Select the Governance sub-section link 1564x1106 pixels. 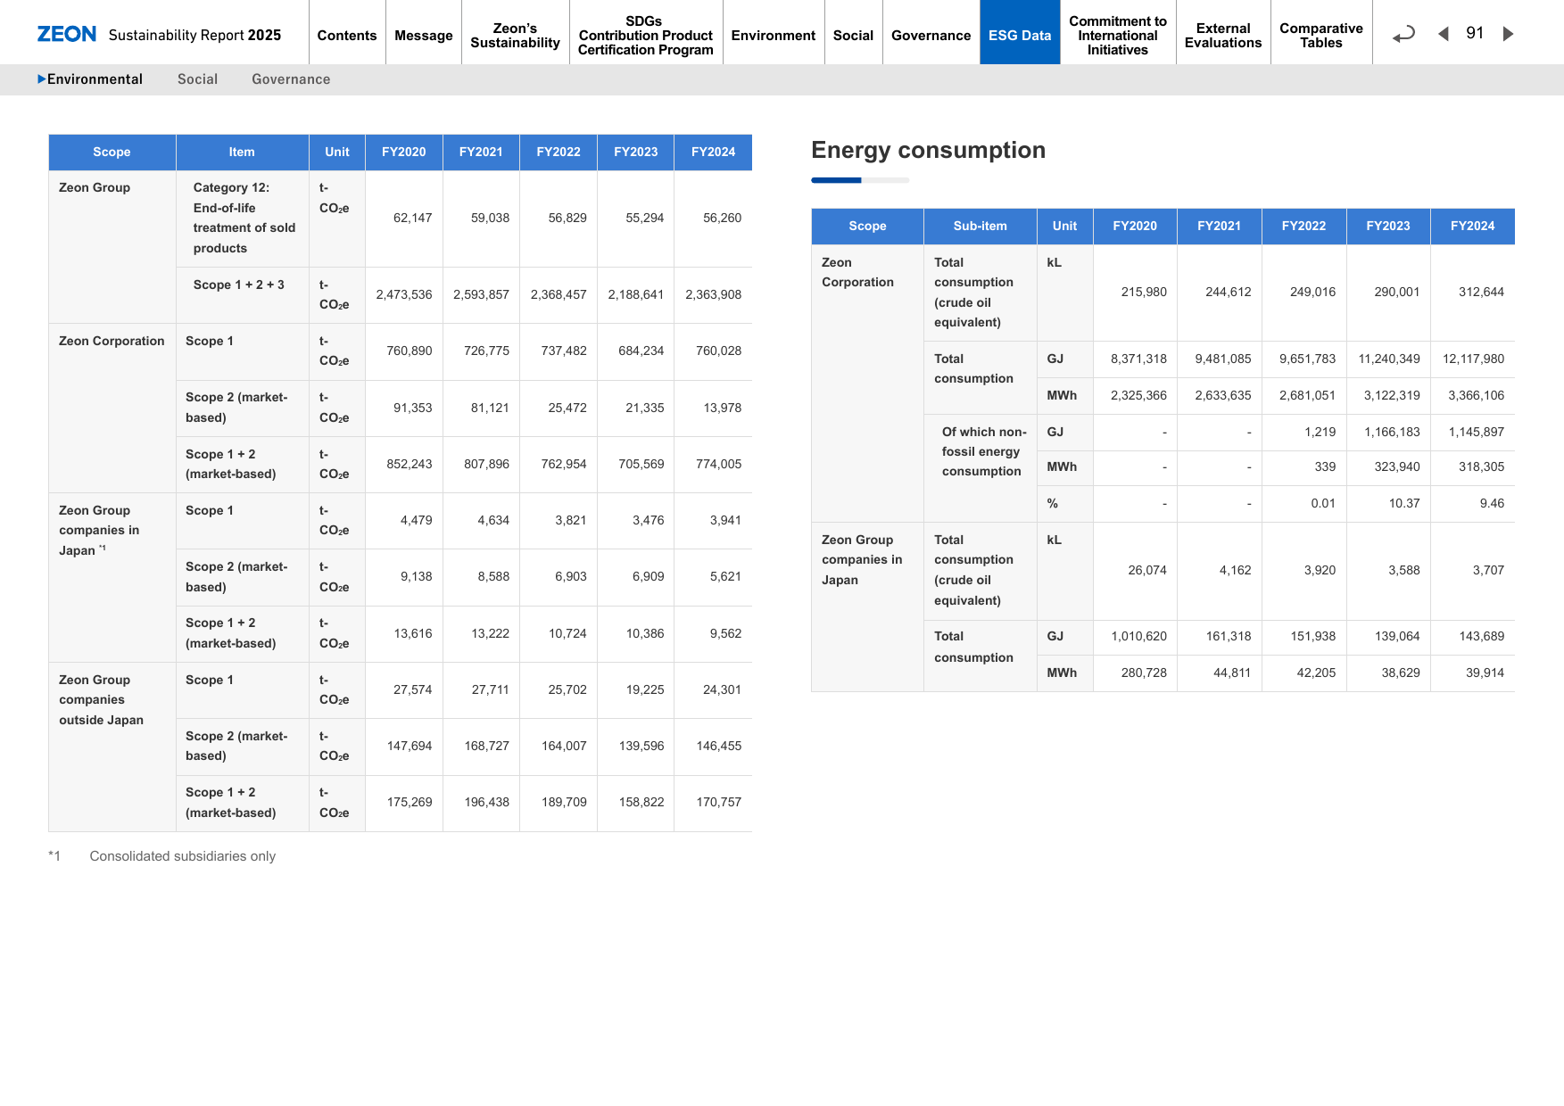click(291, 79)
